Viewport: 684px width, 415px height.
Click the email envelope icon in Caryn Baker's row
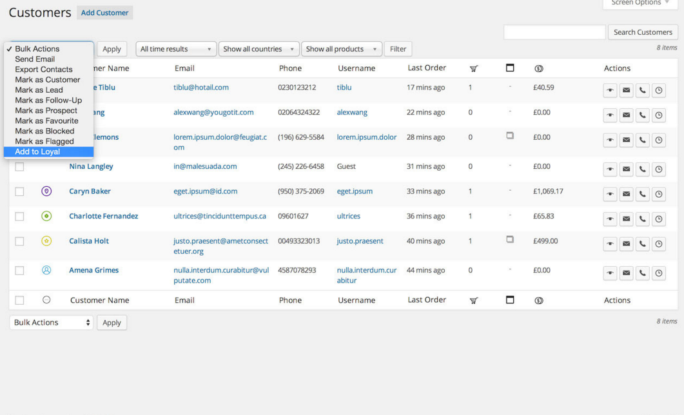click(626, 195)
